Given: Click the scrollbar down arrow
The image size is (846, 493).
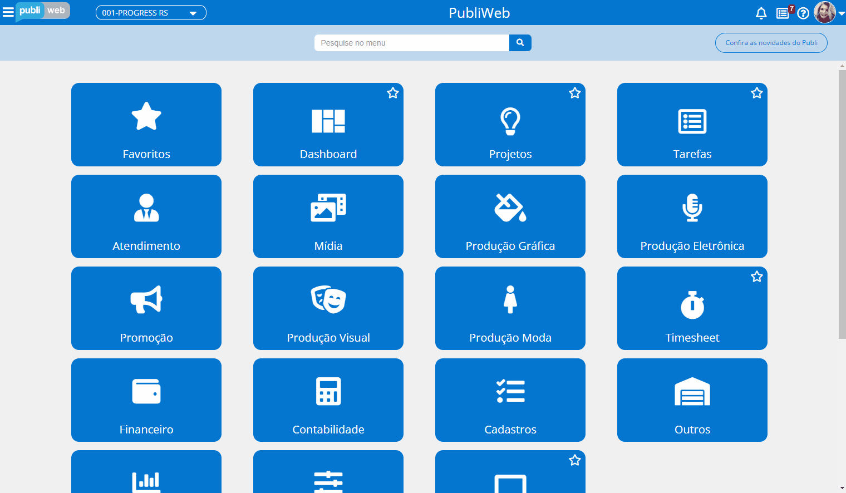Looking at the screenshot, I should [842, 488].
